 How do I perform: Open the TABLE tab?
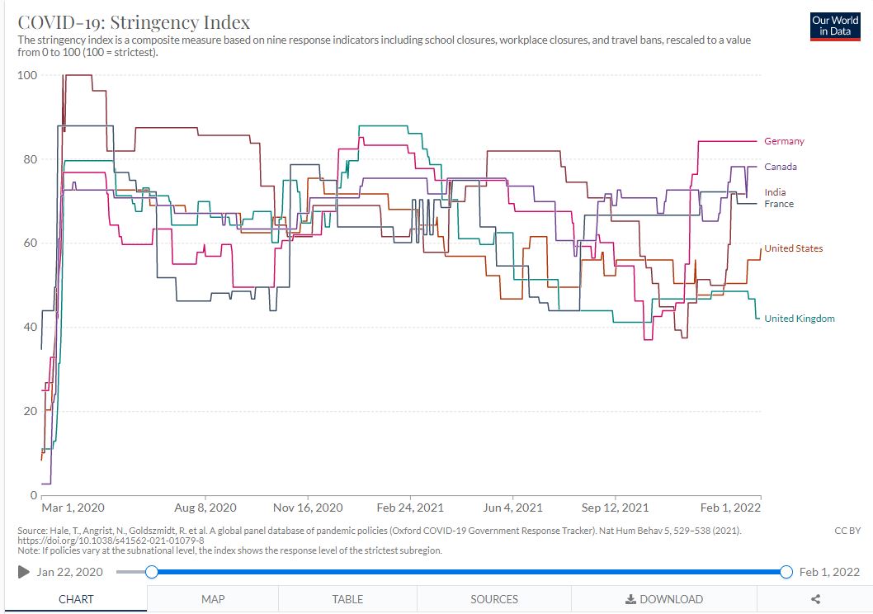(x=347, y=599)
